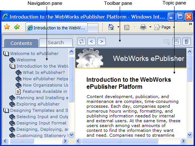Screen dimensions: 195x146
Task: Open What Is ePublisher? topic
Action: (x=44, y=72)
